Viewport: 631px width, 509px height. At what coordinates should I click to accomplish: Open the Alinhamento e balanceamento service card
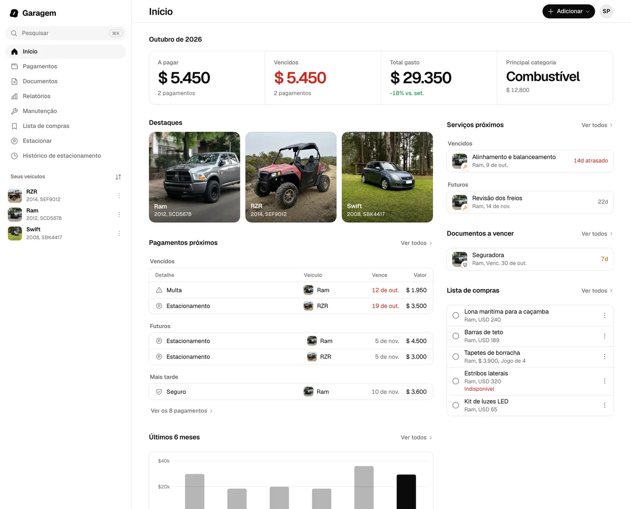tap(530, 161)
